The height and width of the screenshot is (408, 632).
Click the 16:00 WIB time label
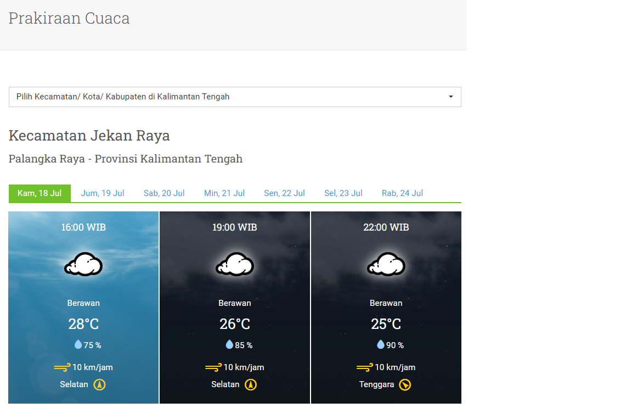83,227
